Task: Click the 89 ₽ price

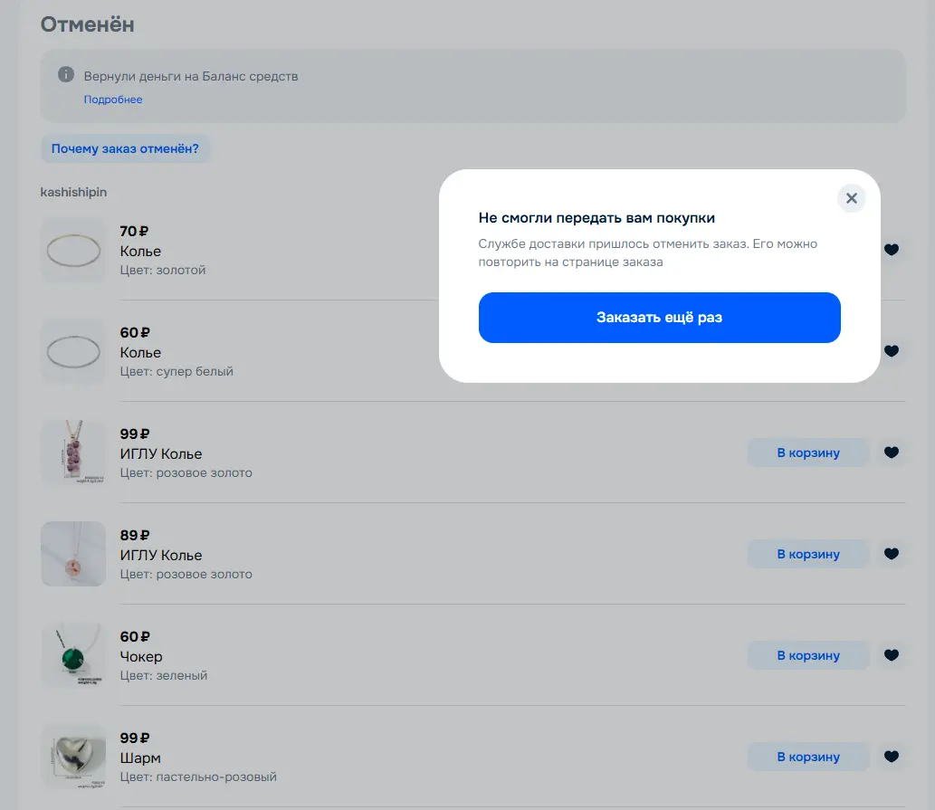Action: point(134,535)
